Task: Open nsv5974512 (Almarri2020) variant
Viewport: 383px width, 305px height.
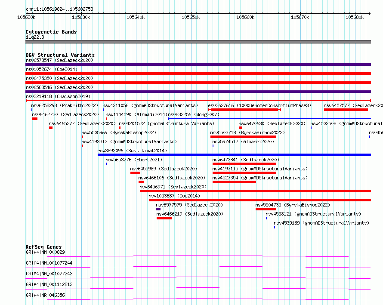Action: point(243,142)
